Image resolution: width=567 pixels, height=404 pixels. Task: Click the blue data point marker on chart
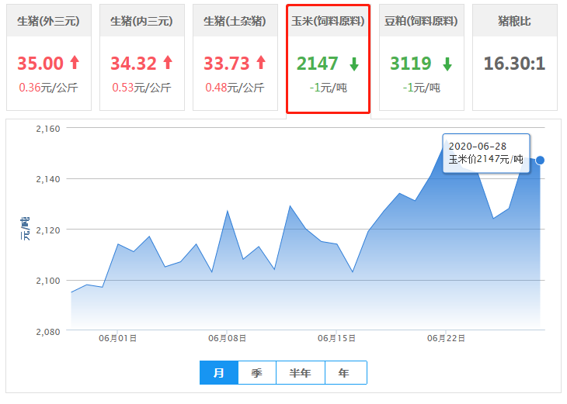click(540, 161)
